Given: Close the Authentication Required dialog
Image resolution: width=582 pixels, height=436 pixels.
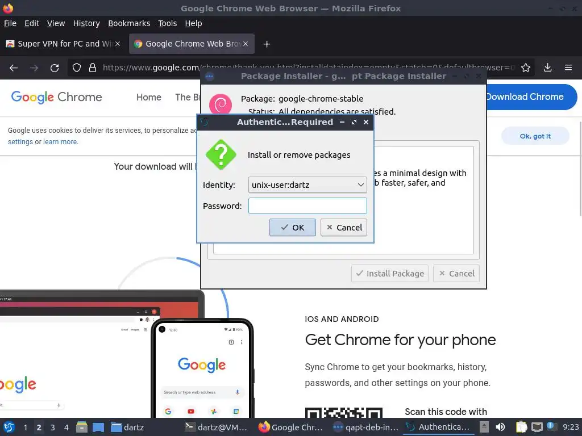Looking at the screenshot, I should 366,122.
